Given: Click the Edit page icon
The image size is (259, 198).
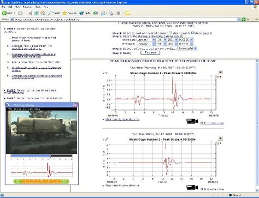Looking at the screenshot, I should point(119,13).
